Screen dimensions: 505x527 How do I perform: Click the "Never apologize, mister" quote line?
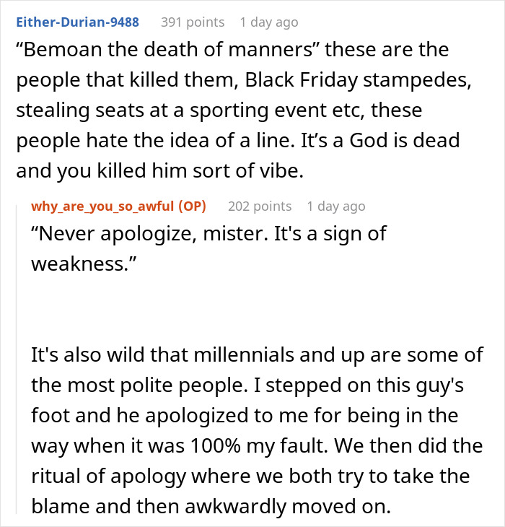pyautogui.click(x=209, y=233)
